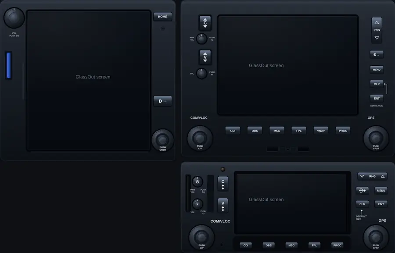The height and width of the screenshot is (253, 395).
Task: Hit the Direct-To button on the left unit
Action: [x=162, y=101]
